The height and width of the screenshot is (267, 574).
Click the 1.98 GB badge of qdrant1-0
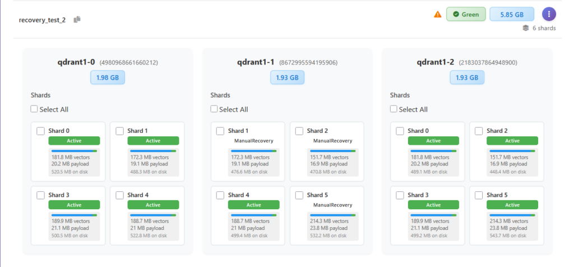pyautogui.click(x=108, y=77)
